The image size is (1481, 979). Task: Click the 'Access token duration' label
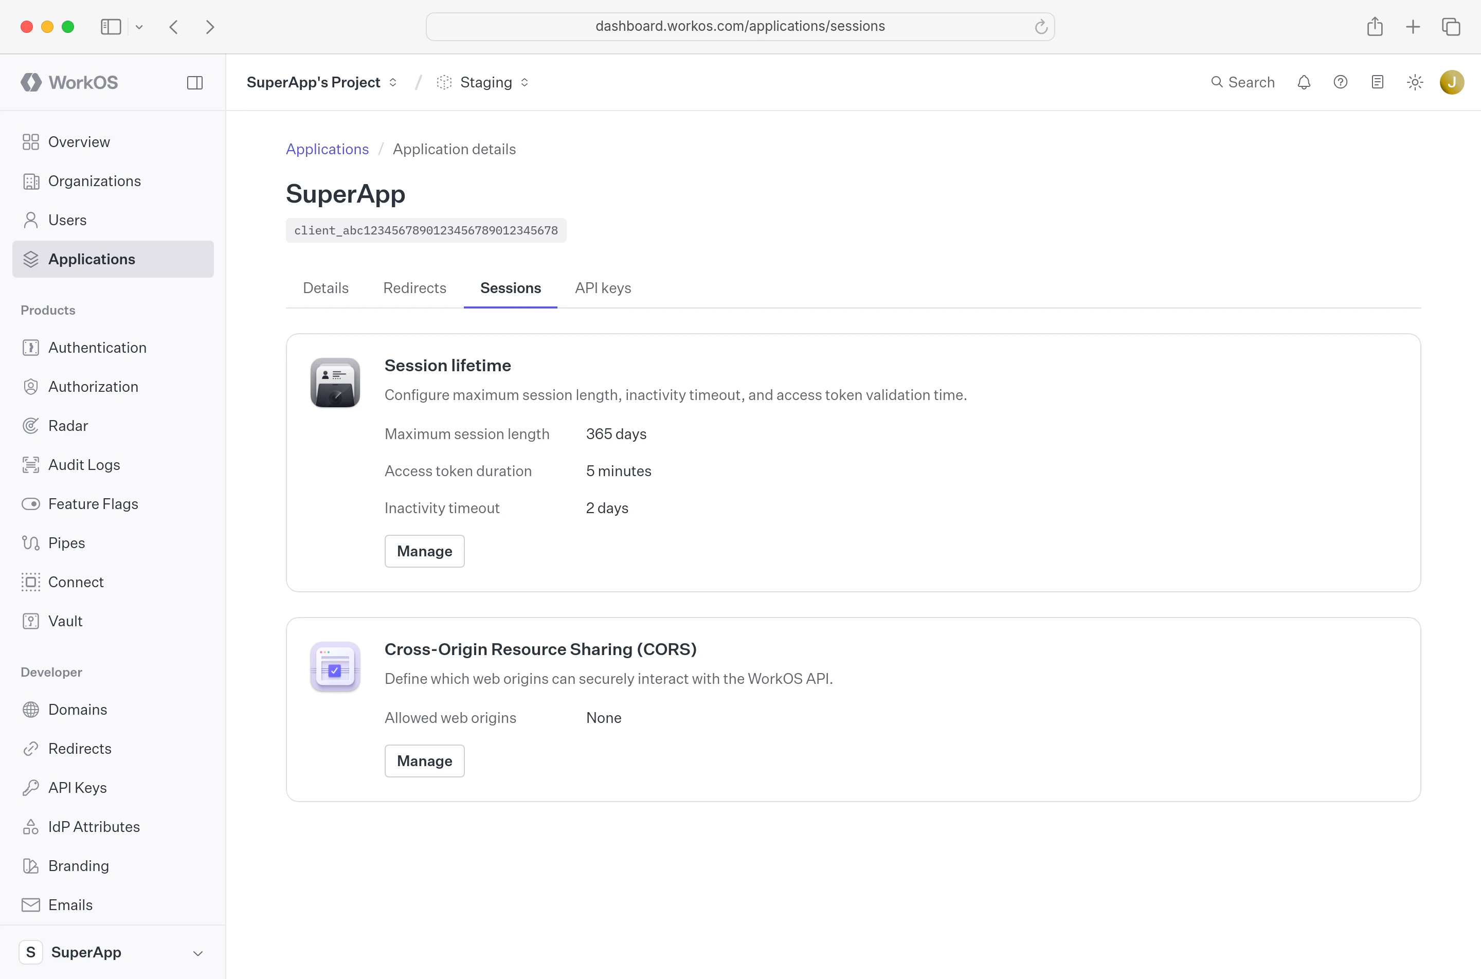458,472
